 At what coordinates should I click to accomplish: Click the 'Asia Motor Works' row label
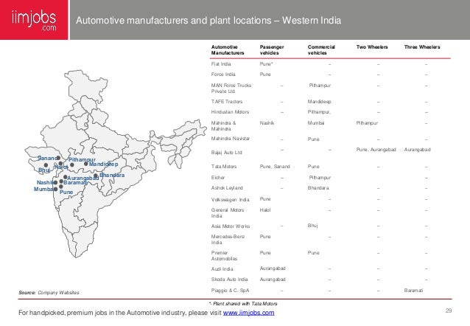point(230,226)
